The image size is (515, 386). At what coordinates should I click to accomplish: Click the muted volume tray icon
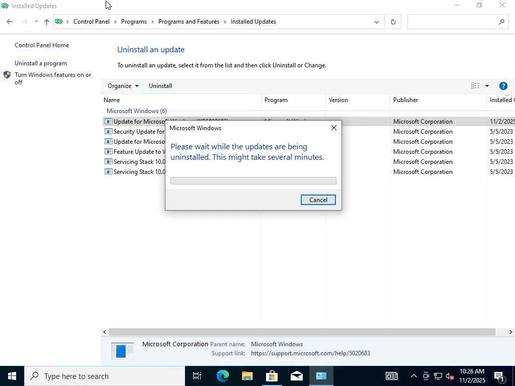(x=450, y=376)
